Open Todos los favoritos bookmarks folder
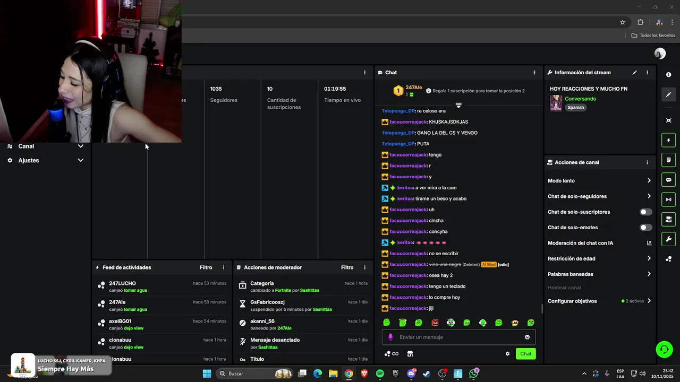 coord(653,35)
